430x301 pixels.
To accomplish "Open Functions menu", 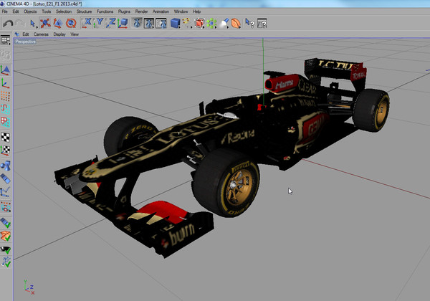I will click(x=105, y=11).
